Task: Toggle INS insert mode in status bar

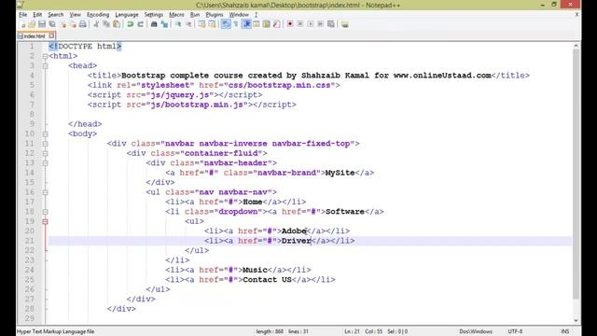Action: point(565,331)
